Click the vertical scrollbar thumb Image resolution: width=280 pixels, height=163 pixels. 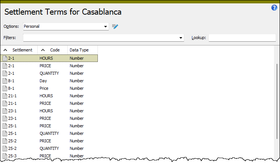[x=277, y=101]
